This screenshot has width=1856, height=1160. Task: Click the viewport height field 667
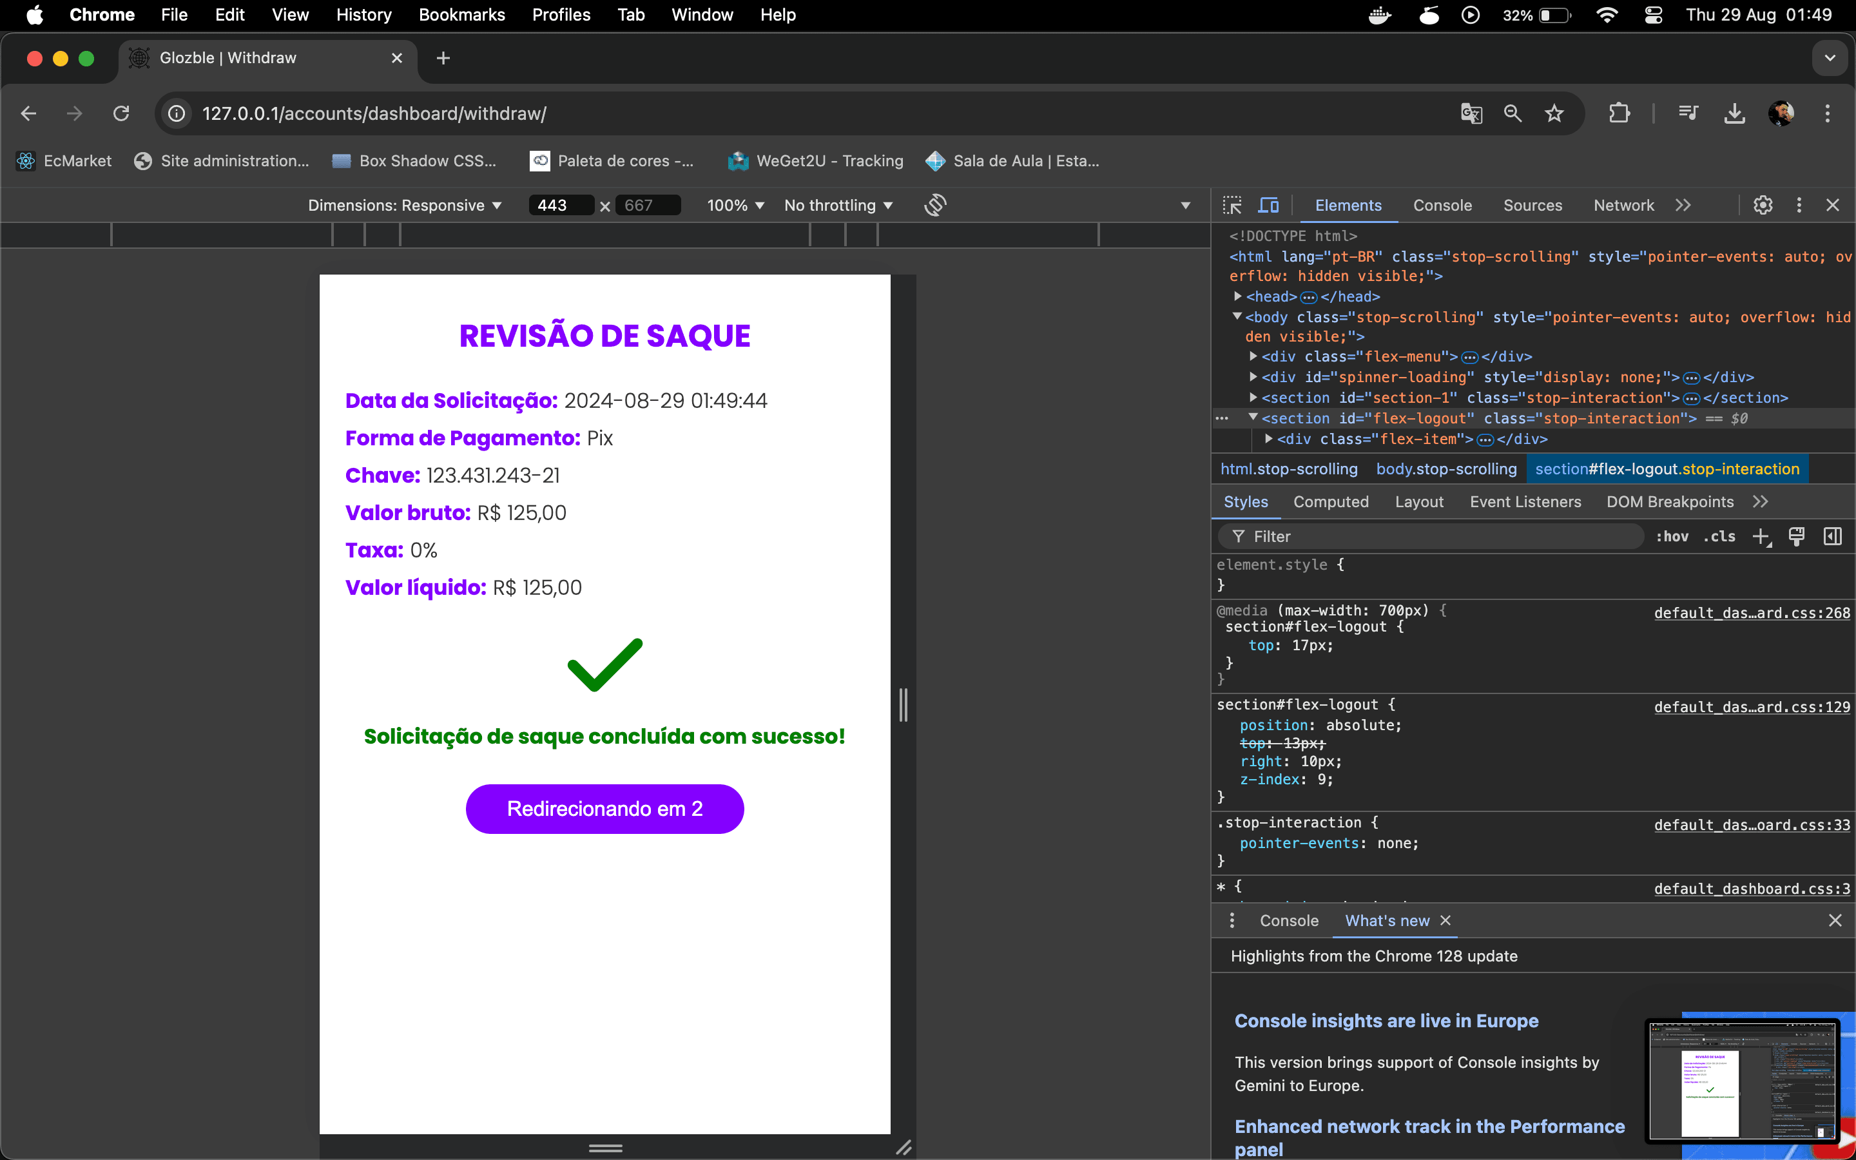647,205
